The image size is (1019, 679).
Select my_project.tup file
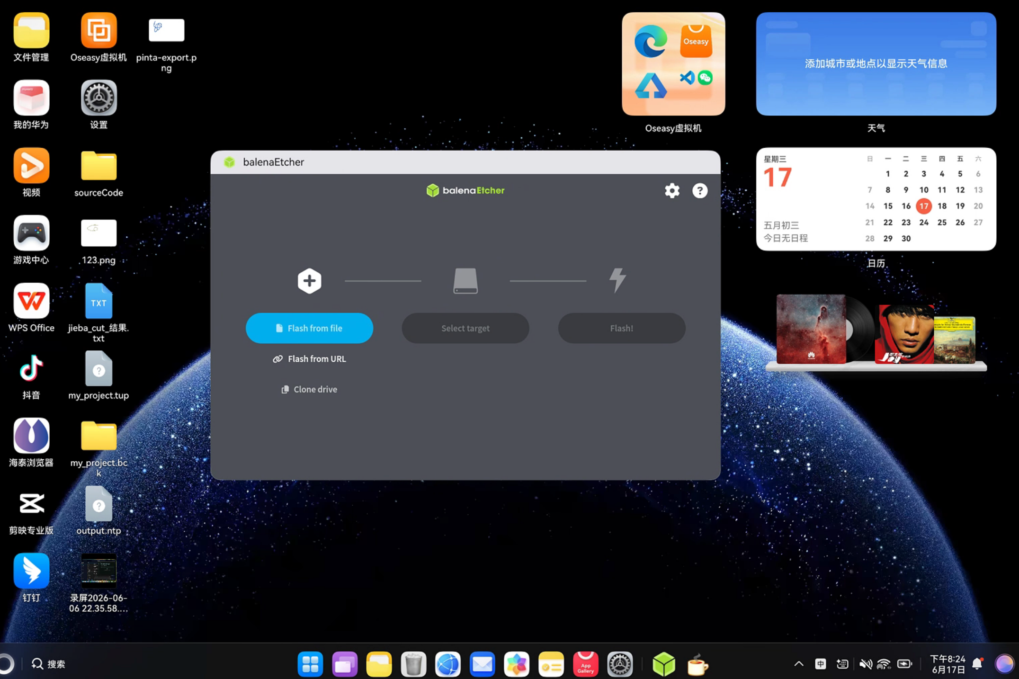(98, 375)
